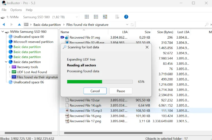Viewport: 212px width, 140px height.
Task: Navigate back with the blue left arrow
Action: pyautogui.click(x=4, y=24)
